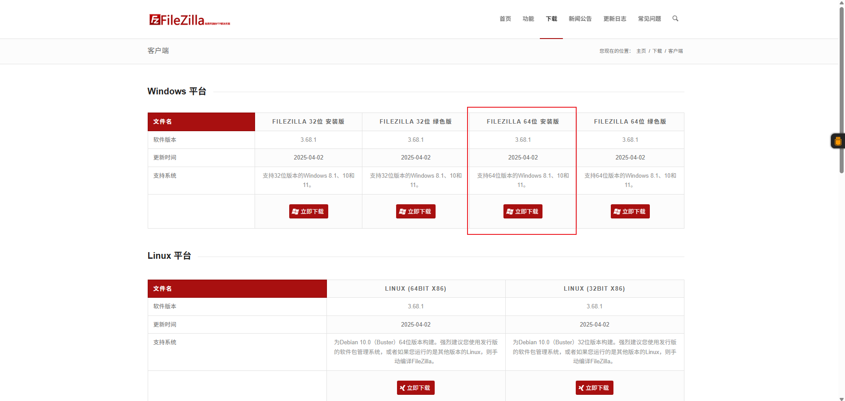Click Debian 32位 build description text
845x401 pixels.
594,352
